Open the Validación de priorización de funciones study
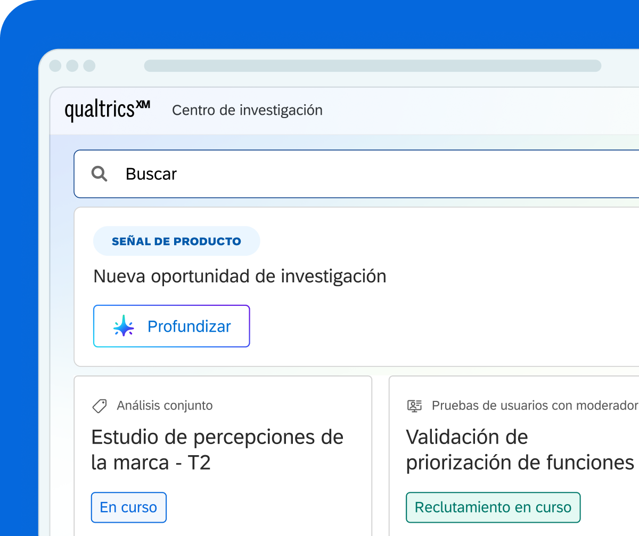Viewport: 639px width, 536px height. pyautogui.click(x=520, y=450)
